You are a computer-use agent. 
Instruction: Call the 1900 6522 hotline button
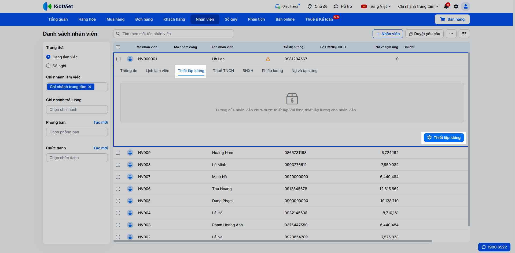(494, 247)
